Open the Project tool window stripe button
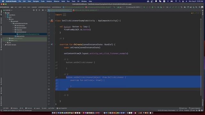 point(1,12)
